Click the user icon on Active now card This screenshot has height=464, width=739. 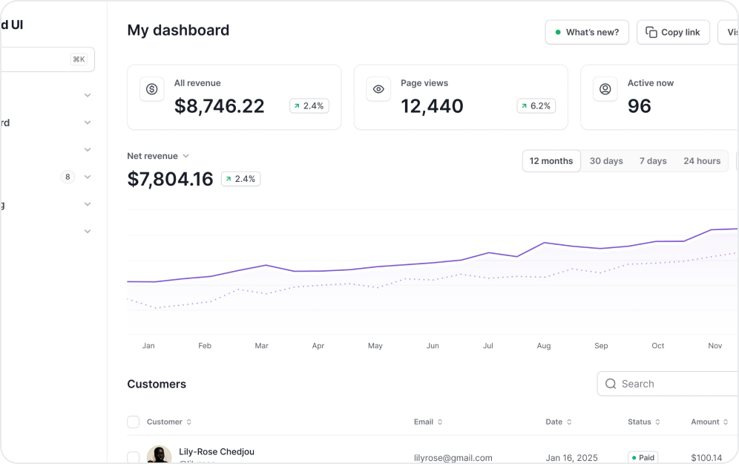pos(605,88)
